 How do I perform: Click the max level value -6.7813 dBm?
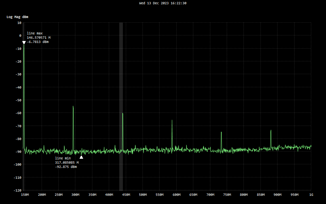[38, 42]
